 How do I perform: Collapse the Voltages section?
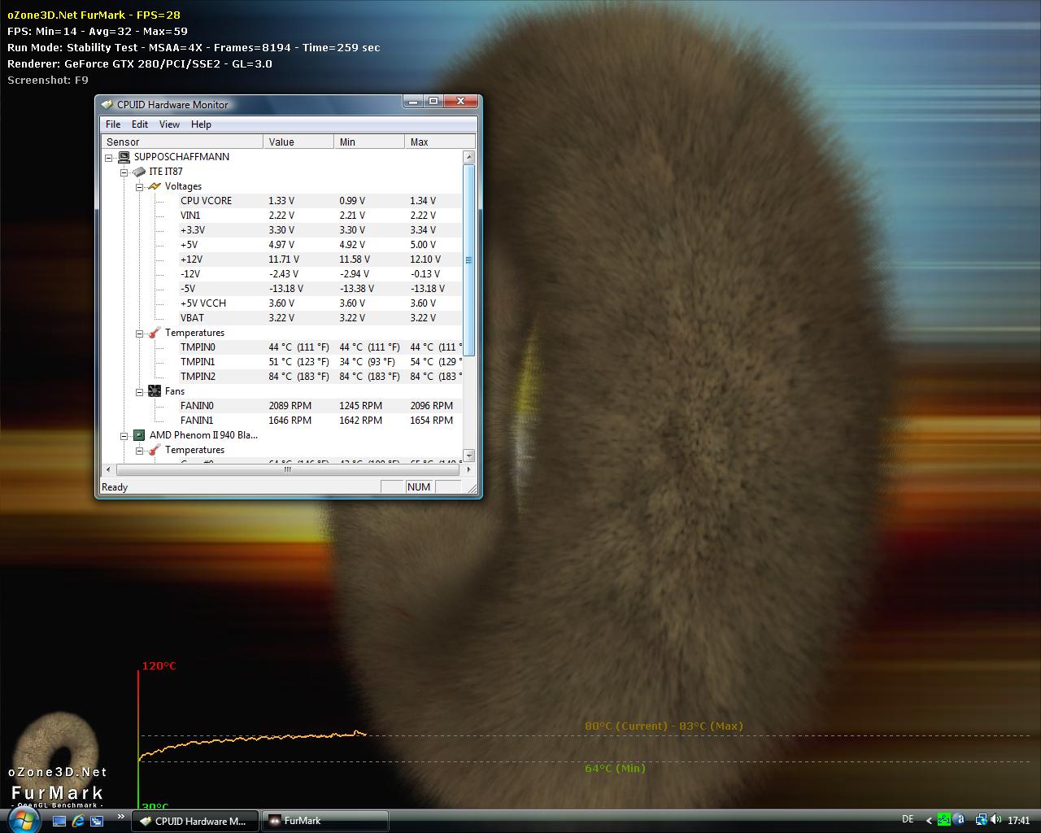140,186
